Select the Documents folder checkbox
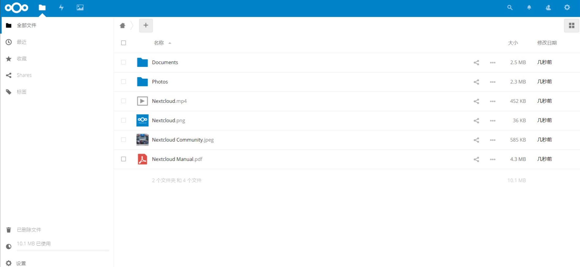 (124, 62)
